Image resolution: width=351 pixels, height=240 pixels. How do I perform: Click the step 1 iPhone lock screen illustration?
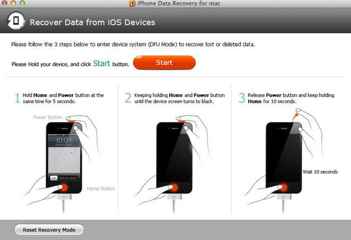[x=64, y=157]
